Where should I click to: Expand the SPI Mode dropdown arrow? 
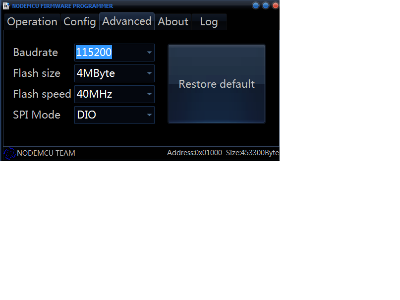point(149,115)
